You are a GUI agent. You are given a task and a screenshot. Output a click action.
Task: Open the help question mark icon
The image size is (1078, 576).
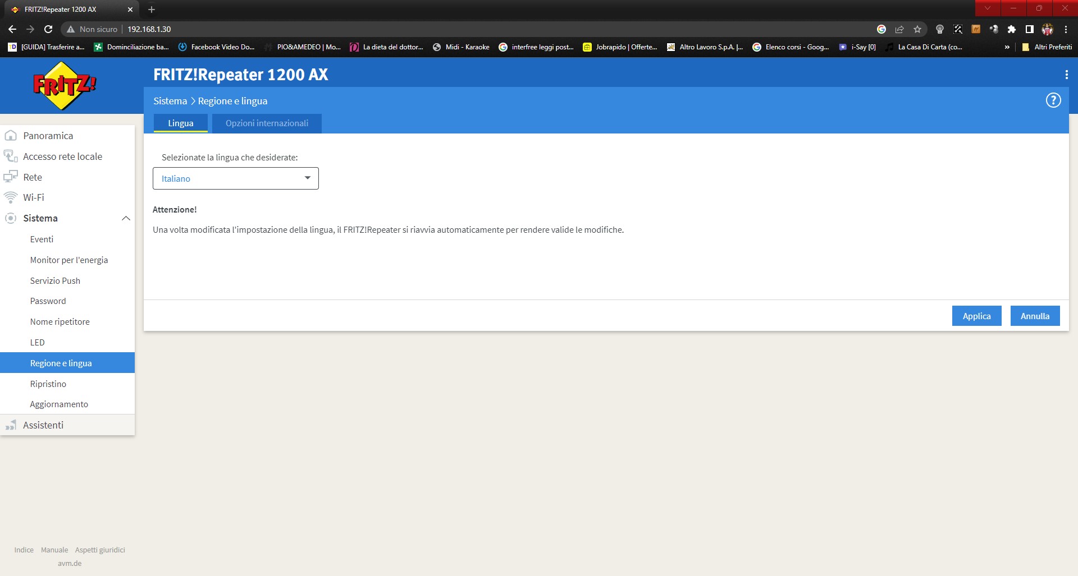(1053, 100)
